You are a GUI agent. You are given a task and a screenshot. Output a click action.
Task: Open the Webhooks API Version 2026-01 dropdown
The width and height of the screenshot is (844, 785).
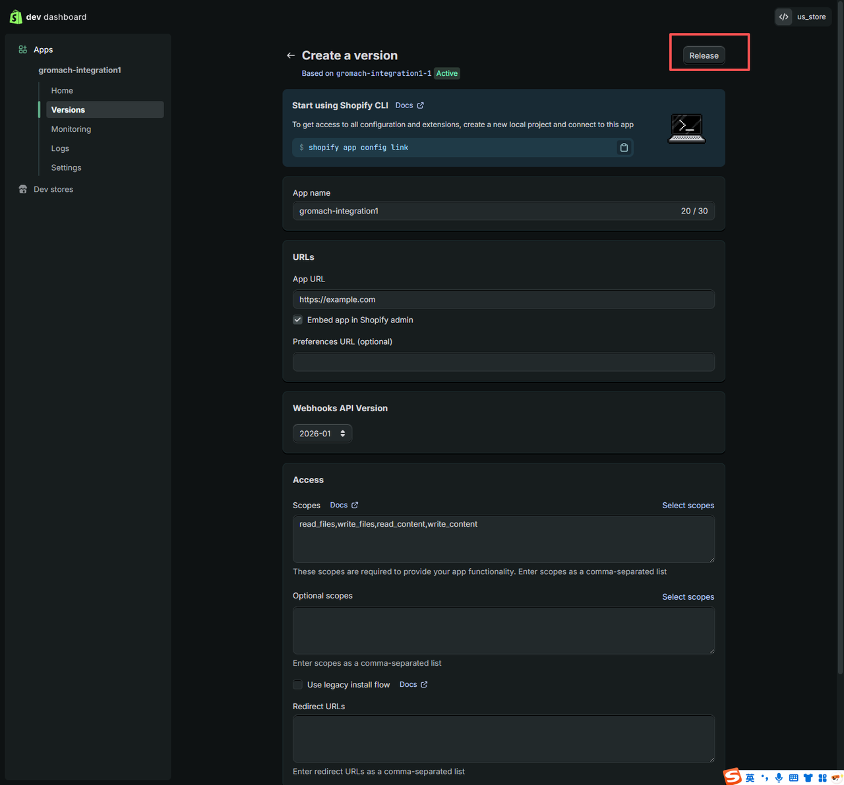point(322,434)
